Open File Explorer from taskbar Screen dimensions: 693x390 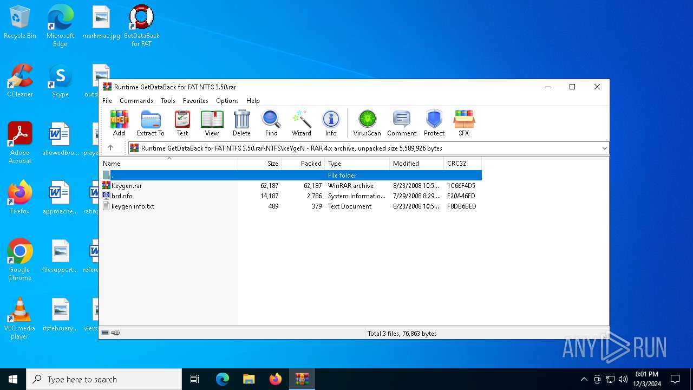click(249, 379)
